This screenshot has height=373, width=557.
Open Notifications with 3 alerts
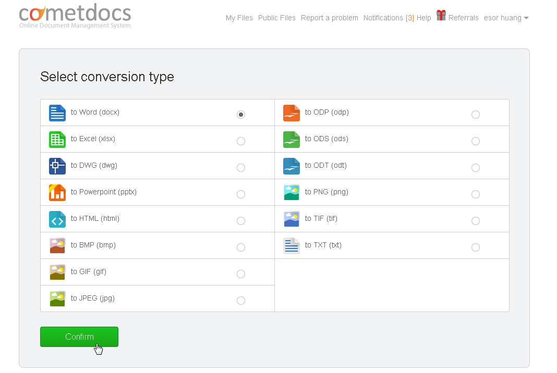tap(387, 17)
